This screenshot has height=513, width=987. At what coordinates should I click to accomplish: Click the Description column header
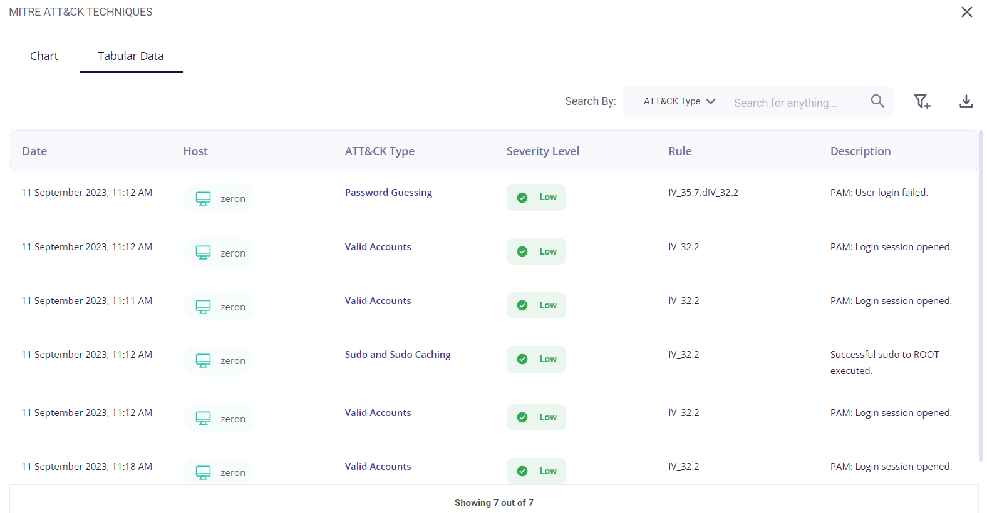(860, 151)
